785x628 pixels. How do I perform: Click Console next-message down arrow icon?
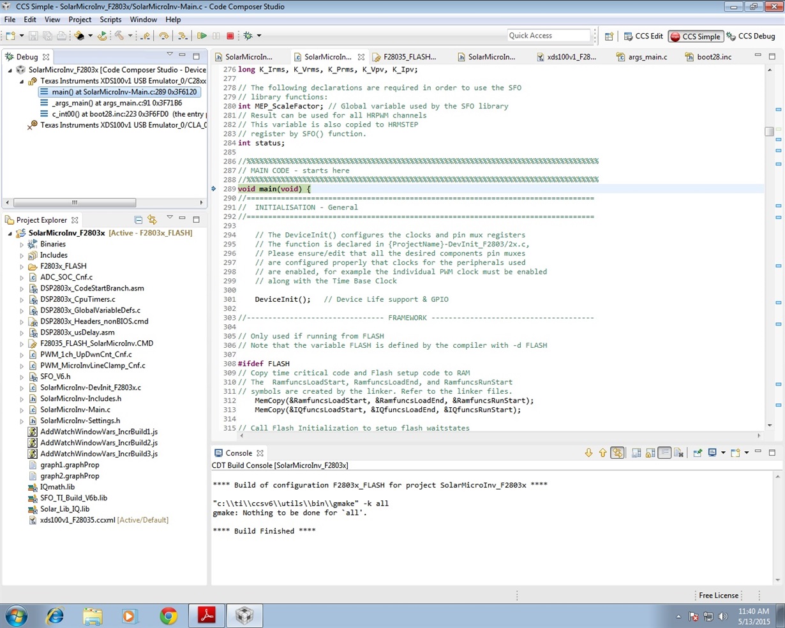coord(588,452)
